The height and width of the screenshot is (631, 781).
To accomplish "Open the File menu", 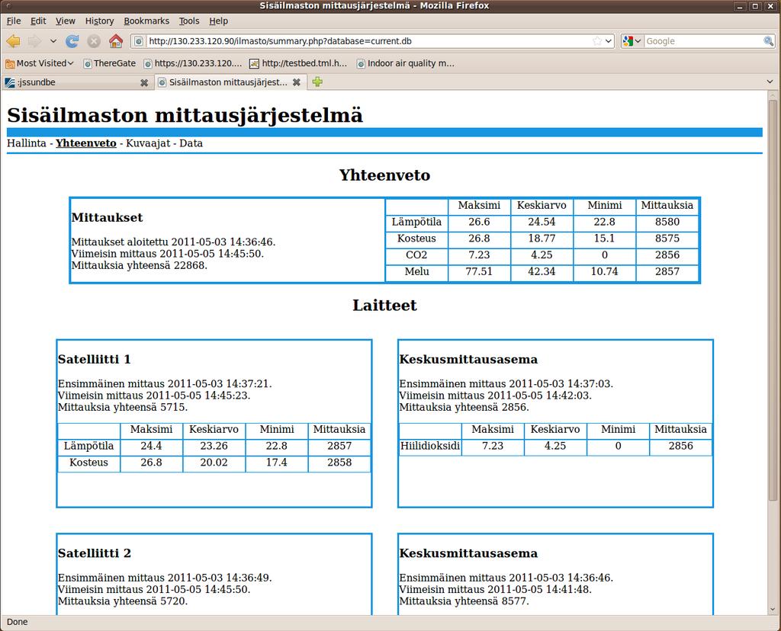I will tap(14, 21).
